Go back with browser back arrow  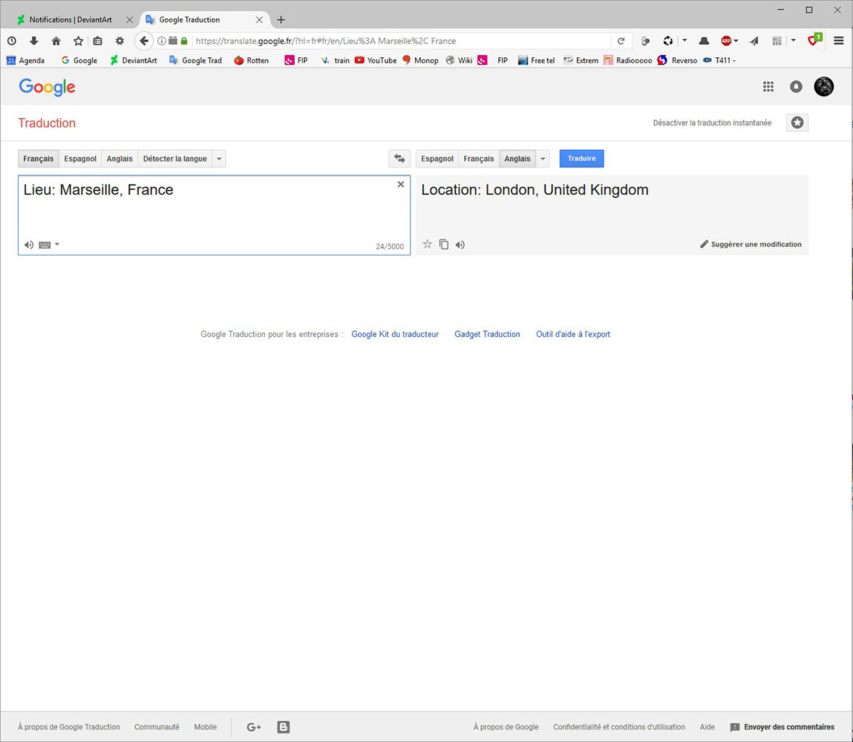[143, 41]
